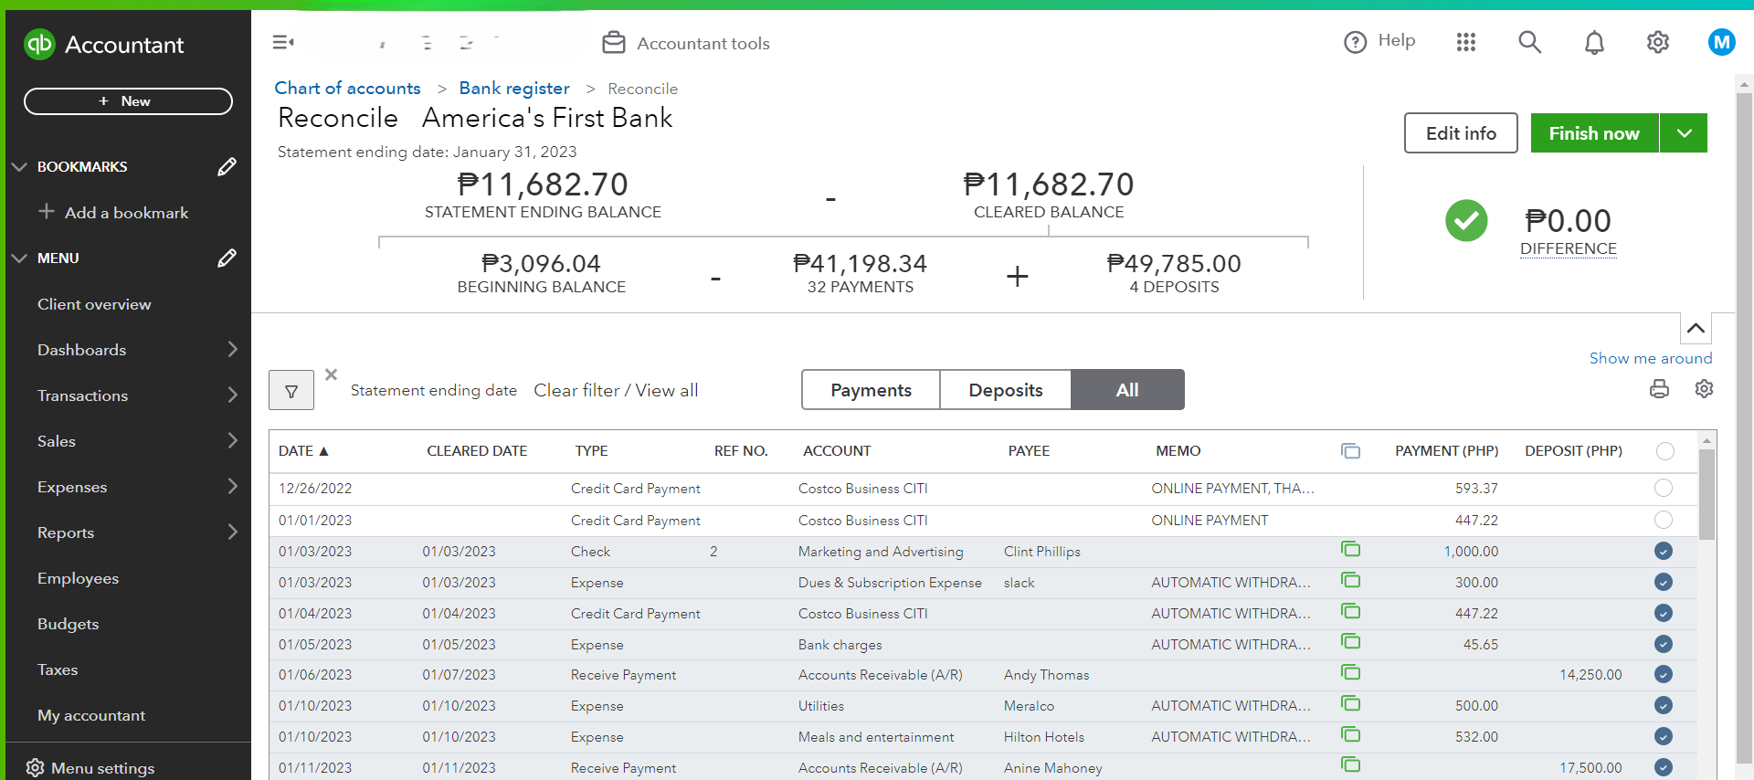
Task: Open the settings gear in top bar
Action: pos(1657,42)
